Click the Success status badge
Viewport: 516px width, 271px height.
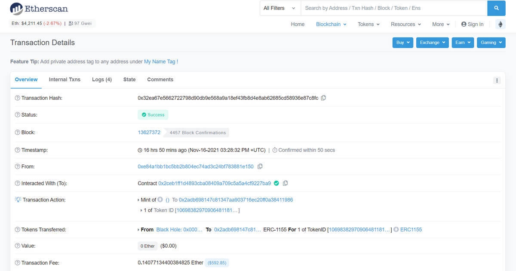153,115
